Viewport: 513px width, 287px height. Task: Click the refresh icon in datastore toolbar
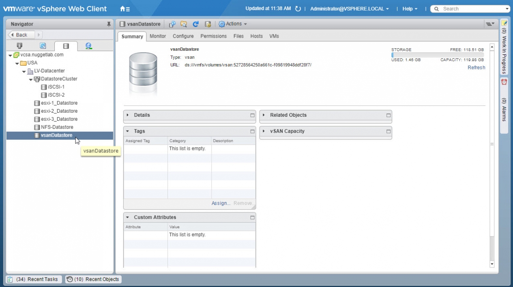point(195,24)
